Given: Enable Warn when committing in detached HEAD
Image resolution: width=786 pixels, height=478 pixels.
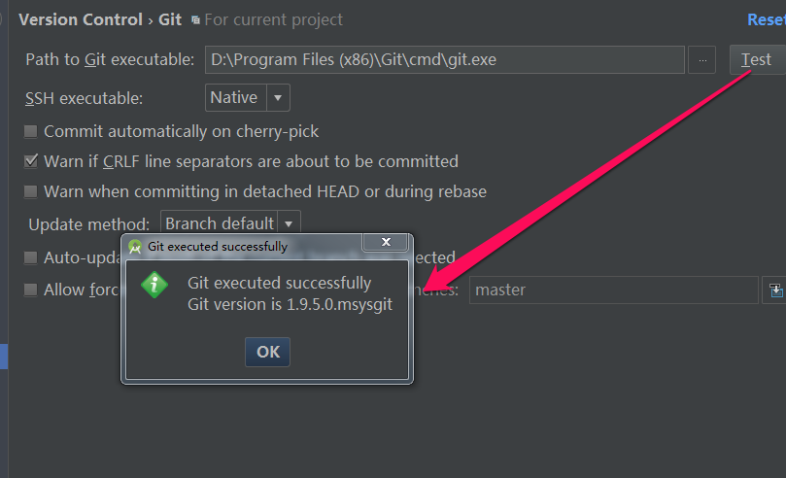Looking at the screenshot, I should point(30,191).
